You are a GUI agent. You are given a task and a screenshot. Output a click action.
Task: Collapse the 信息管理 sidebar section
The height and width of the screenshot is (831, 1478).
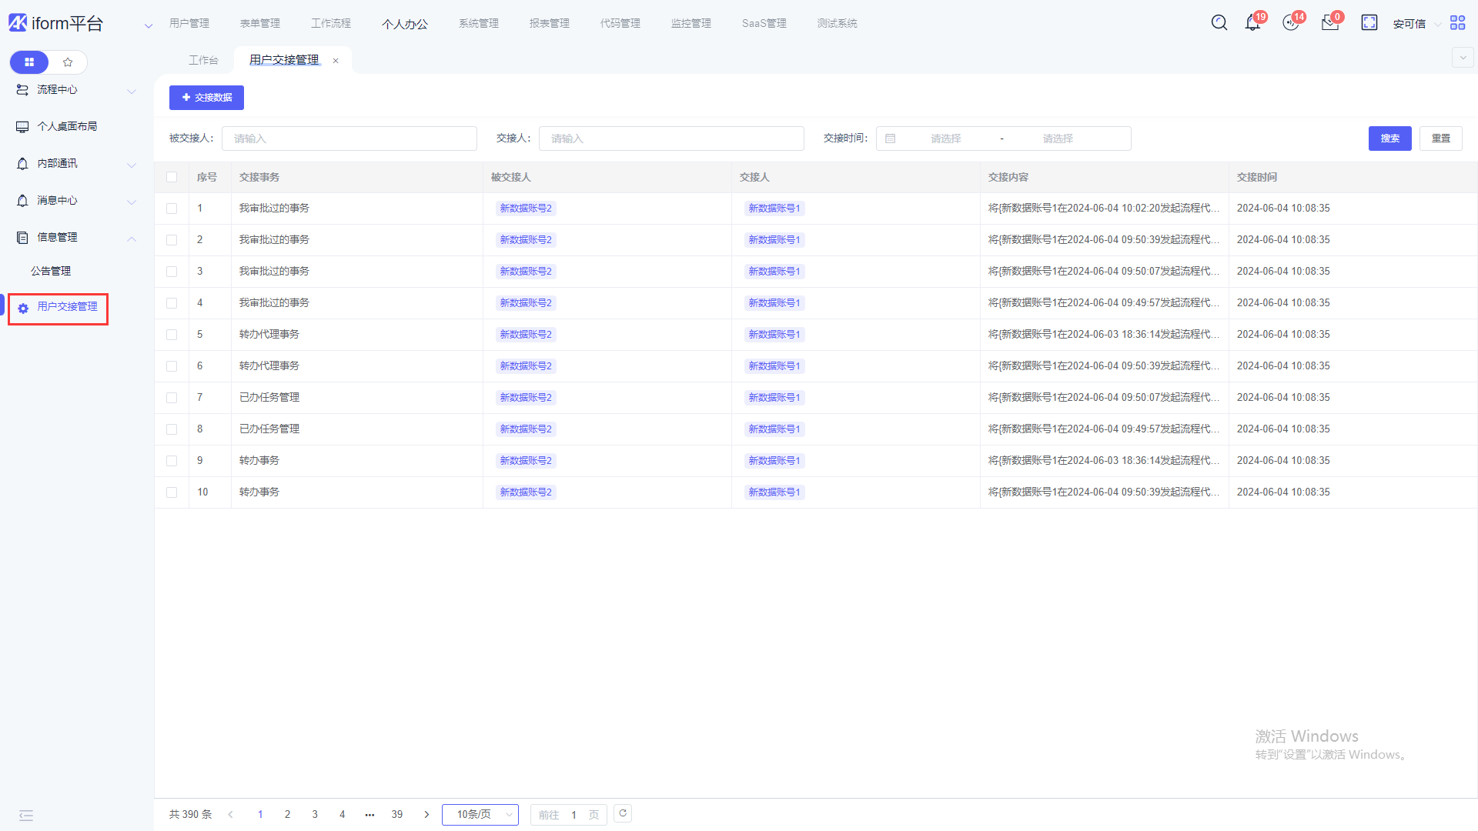(77, 237)
